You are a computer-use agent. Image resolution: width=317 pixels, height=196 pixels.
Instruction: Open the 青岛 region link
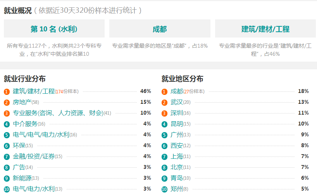coord(177,178)
